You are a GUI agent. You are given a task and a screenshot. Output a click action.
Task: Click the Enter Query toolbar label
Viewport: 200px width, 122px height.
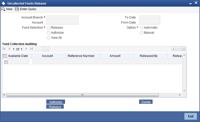pyautogui.click(x=28, y=9)
